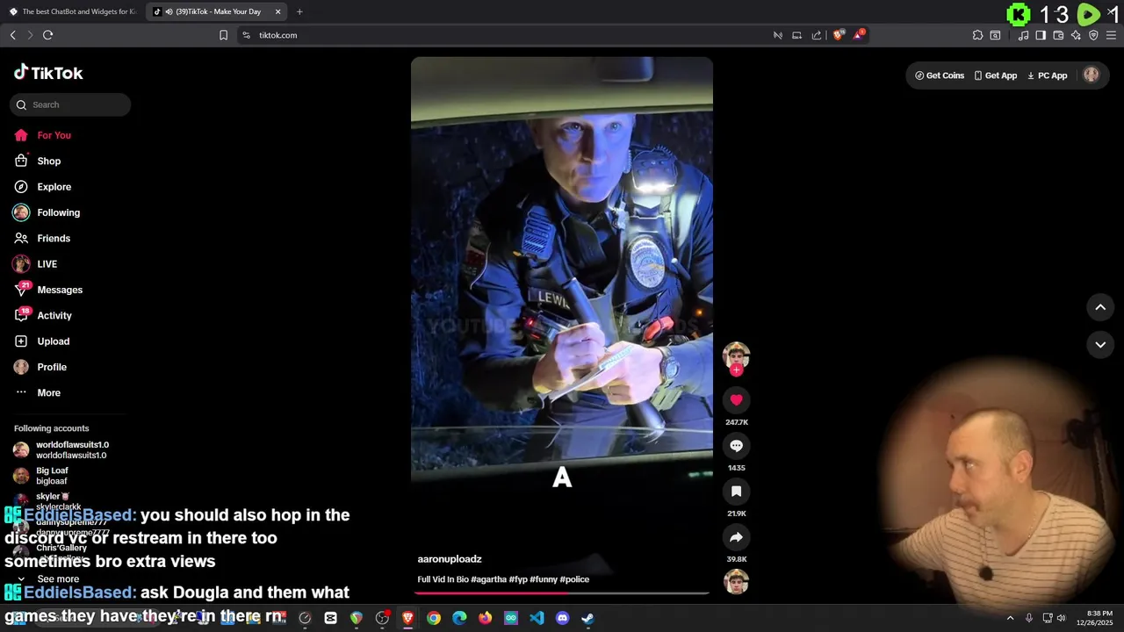Go to the Explore page
Viewport: 1124px width, 632px height.
[54, 187]
